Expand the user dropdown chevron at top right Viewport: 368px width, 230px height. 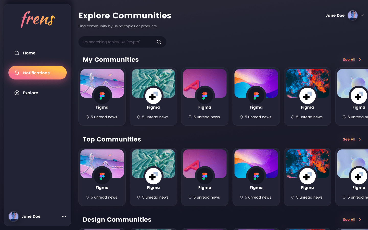[362, 15]
